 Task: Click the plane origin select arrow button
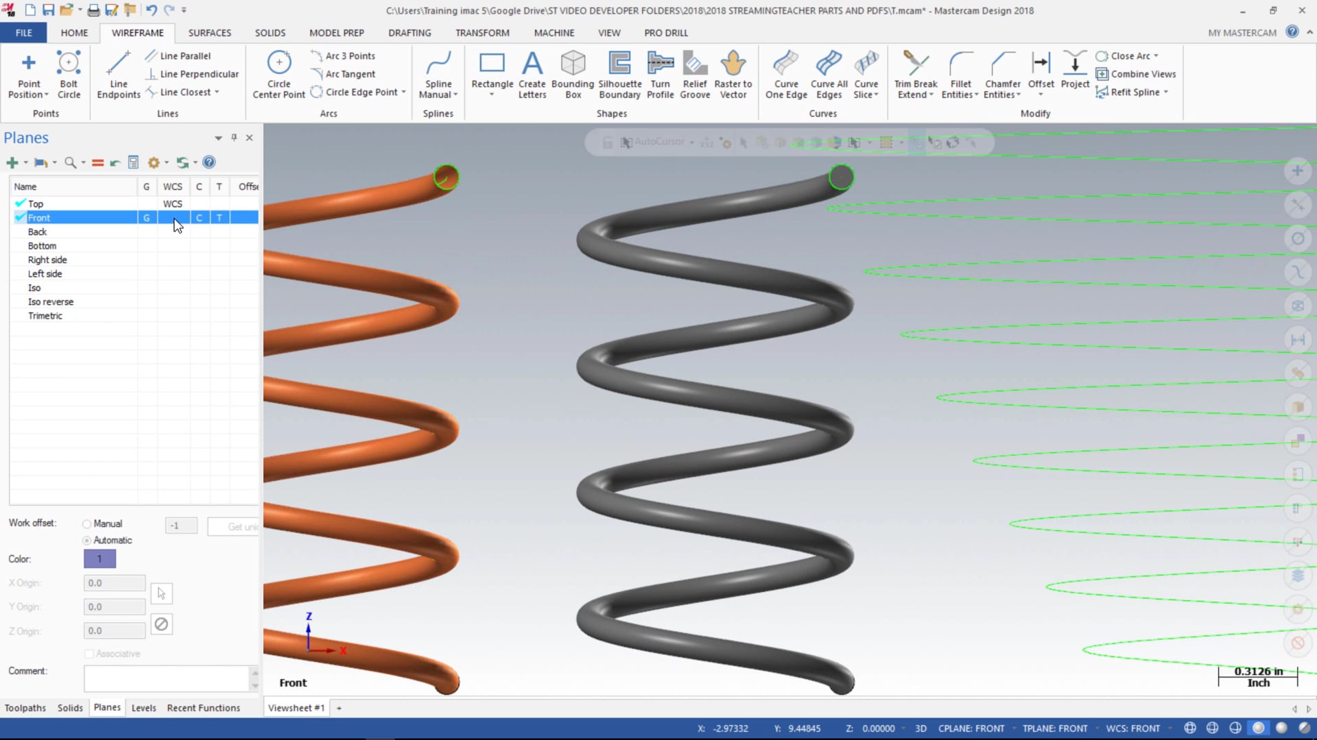pos(161,593)
